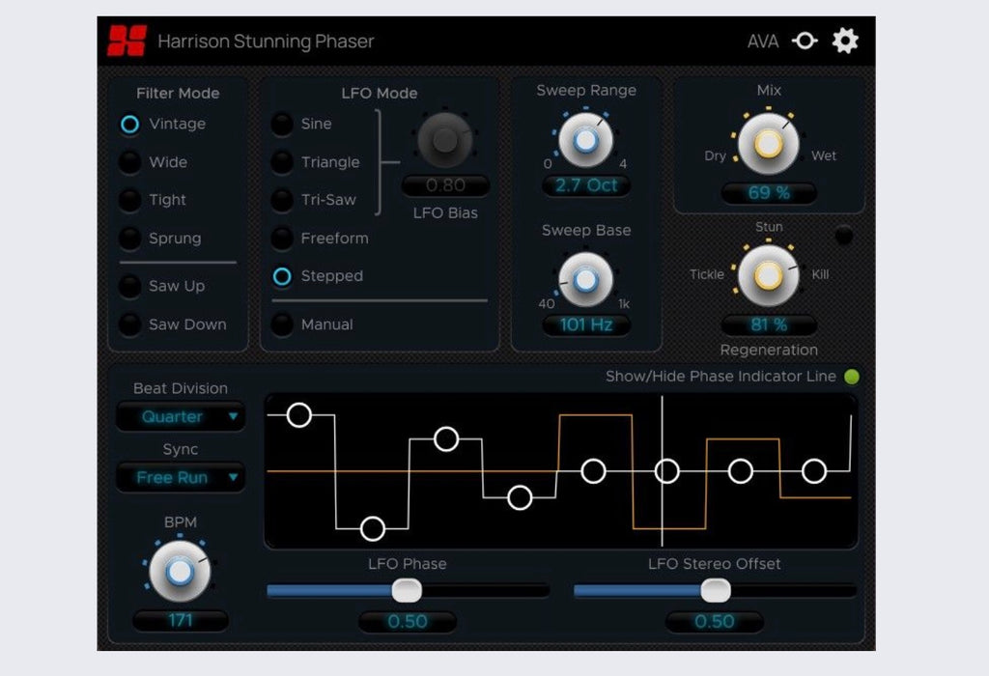Select Manual LFO mode
The height and width of the screenshot is (676, 989).
[x=282, y=324]
